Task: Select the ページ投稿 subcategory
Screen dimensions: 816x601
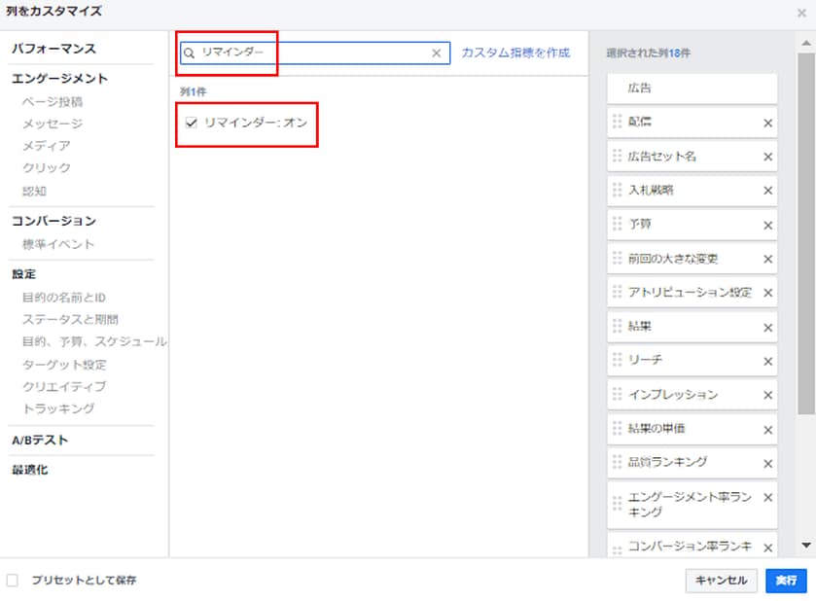Action: pos(53,101)
